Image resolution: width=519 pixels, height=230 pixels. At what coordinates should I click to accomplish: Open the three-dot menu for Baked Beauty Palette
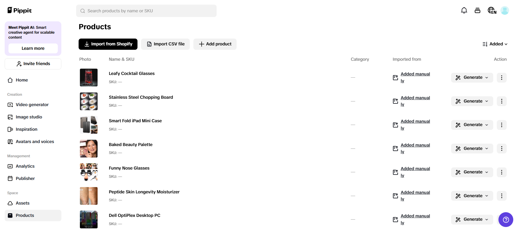click(x=501, y=149)
